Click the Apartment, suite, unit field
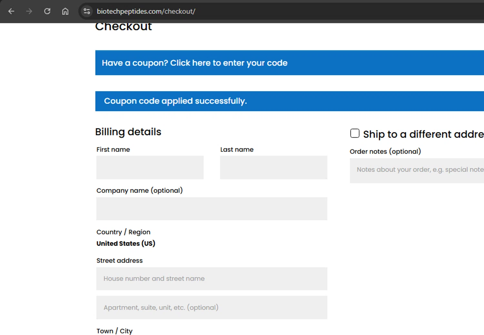This screenshot has width=484, height=335. pyautogui.click(x=212, y=308)
